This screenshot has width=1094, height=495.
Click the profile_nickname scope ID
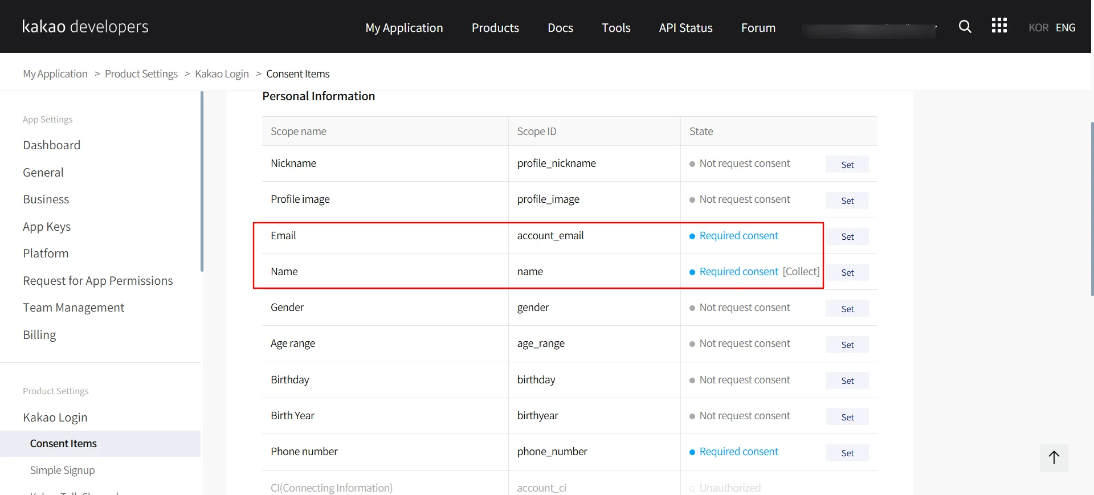556,163
